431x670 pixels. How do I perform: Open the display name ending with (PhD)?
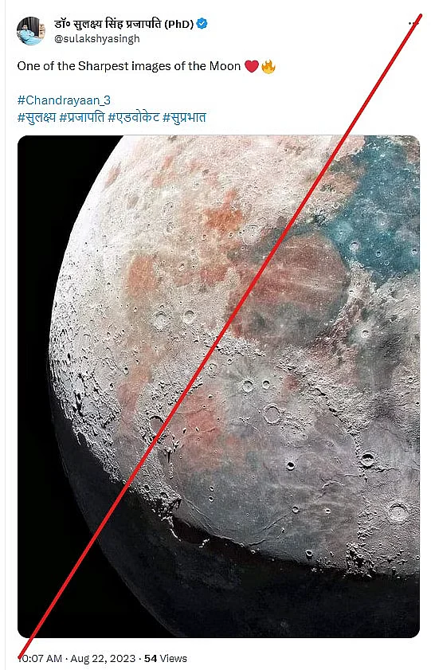[124, 23]
